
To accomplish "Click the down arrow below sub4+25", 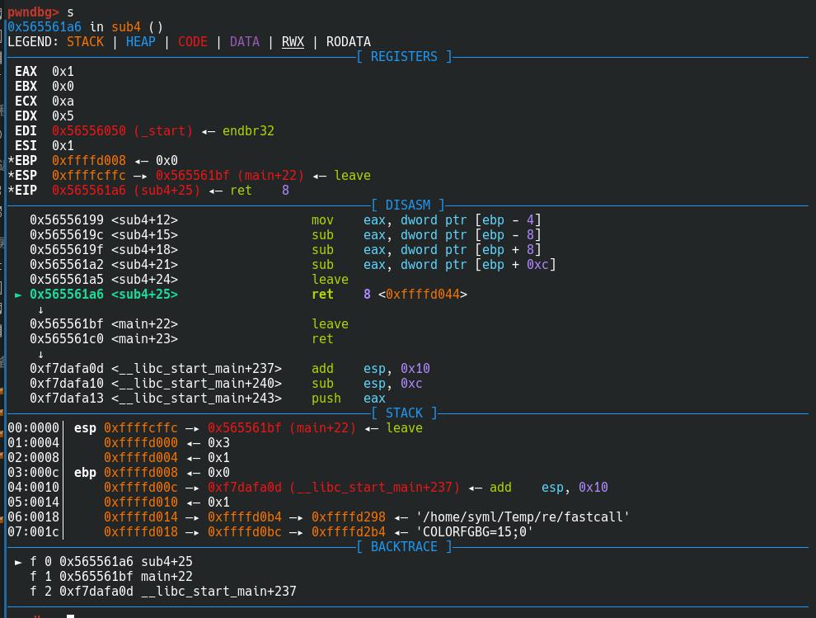I will (x=41, y=309).
